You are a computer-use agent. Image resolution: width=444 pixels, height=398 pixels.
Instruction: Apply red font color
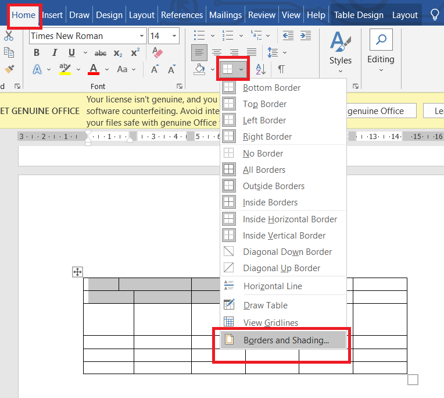click(x=94, y=69)
